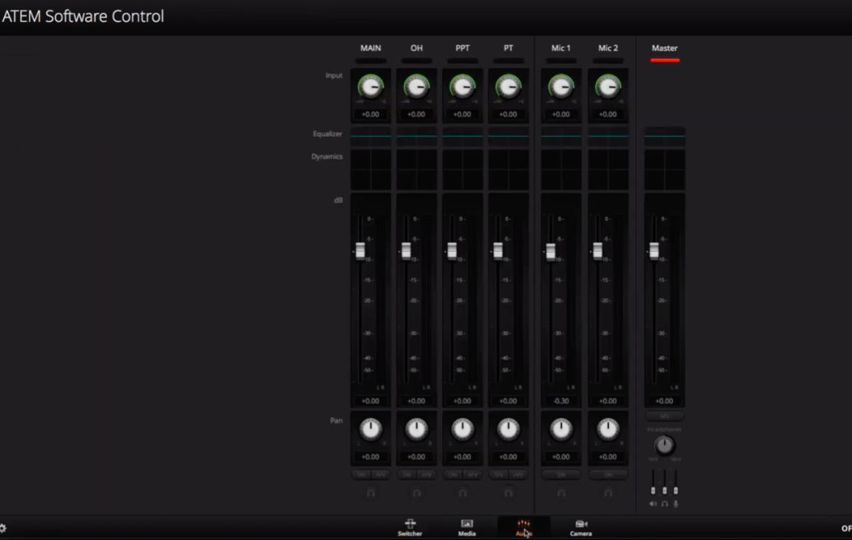Screen dimensions: 852x540
Task: Click the MAIN pan knob
Action: click(x=371, y=429)
